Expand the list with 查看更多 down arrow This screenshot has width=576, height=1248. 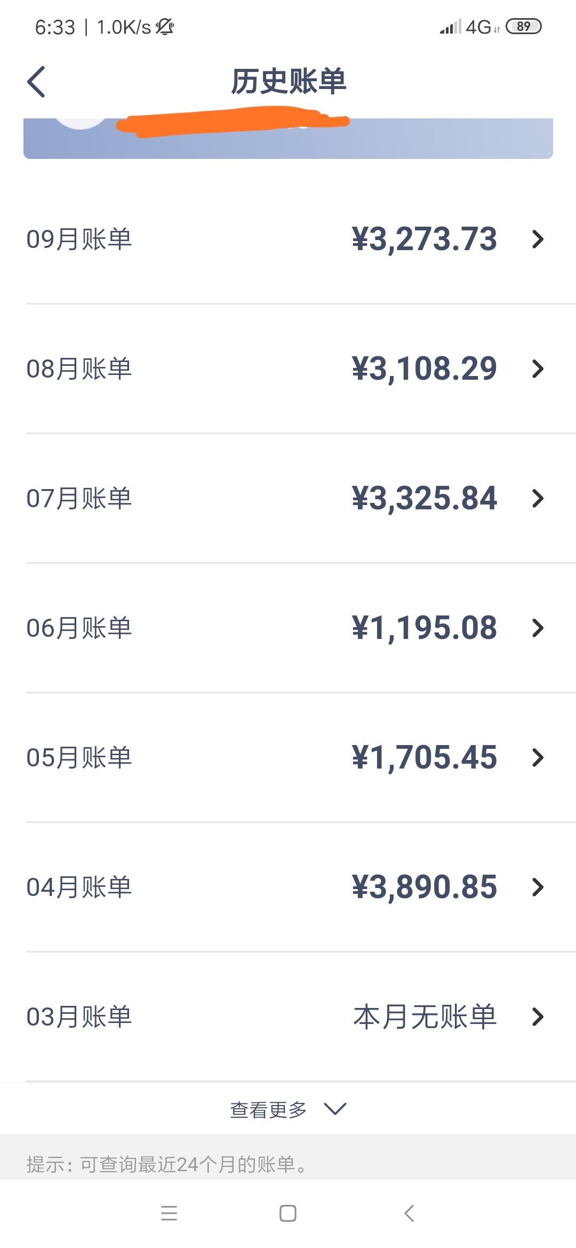click(x=335, y=1109)
